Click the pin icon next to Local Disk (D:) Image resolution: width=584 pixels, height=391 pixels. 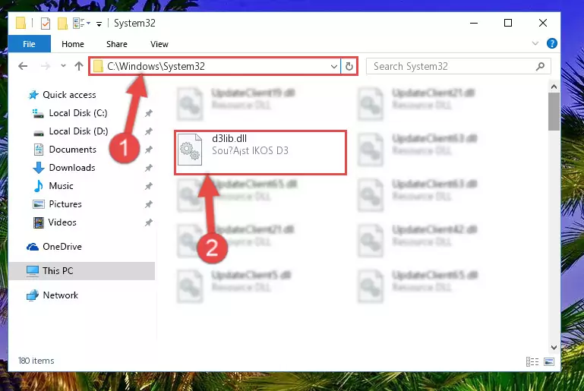click(149, 131)
